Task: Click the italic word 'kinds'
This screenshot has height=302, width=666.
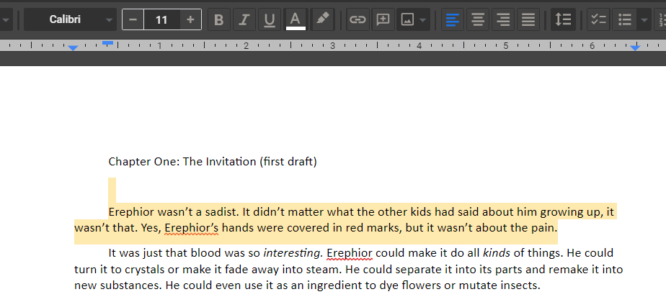Action: tap(497, 253)
